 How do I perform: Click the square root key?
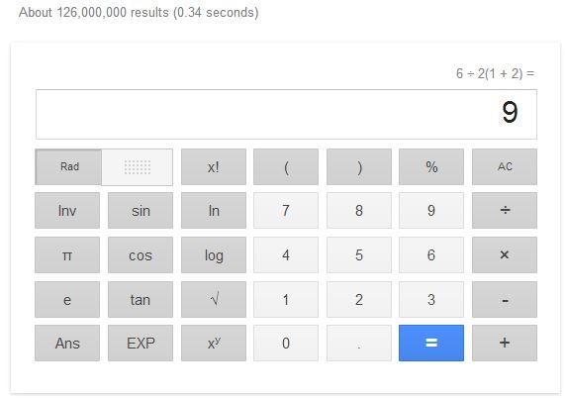(214, 300)
